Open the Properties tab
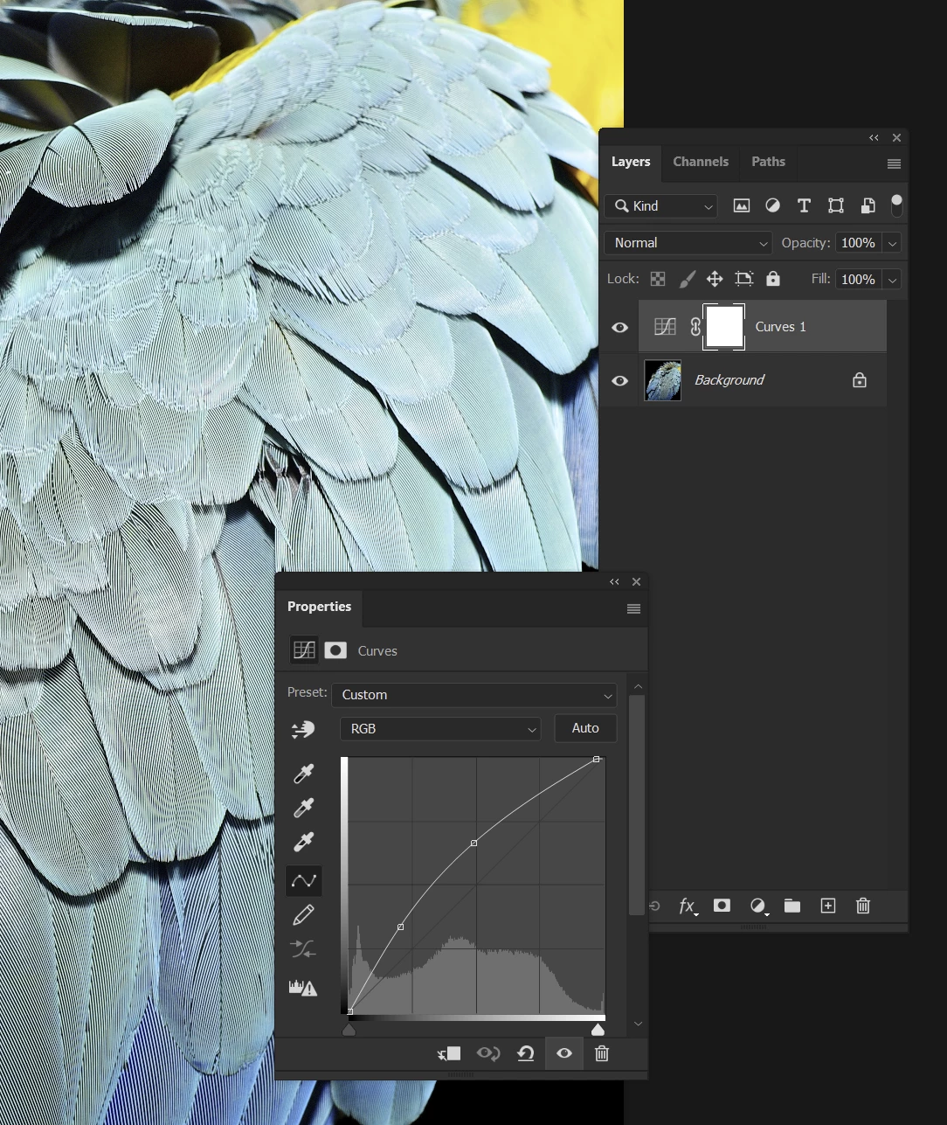 pos(319,607)
